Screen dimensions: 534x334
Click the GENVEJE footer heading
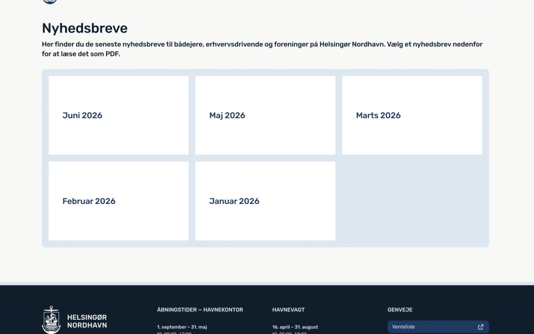click(400, 310)
